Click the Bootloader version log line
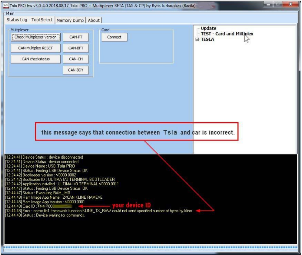The height and width of the screenshot is (255, 302). point(40,175)
